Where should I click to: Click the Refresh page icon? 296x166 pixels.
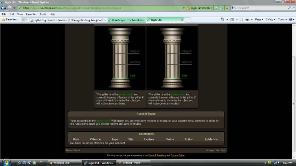click(x=222, y=8)
